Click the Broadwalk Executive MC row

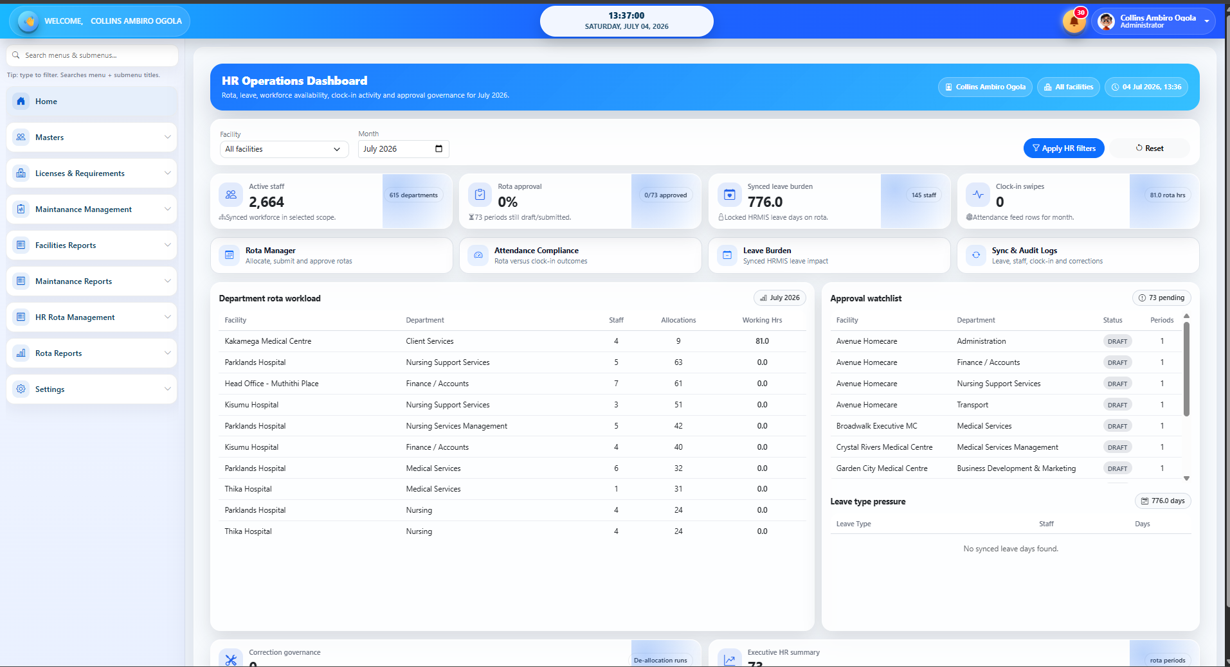[1006, 426]
